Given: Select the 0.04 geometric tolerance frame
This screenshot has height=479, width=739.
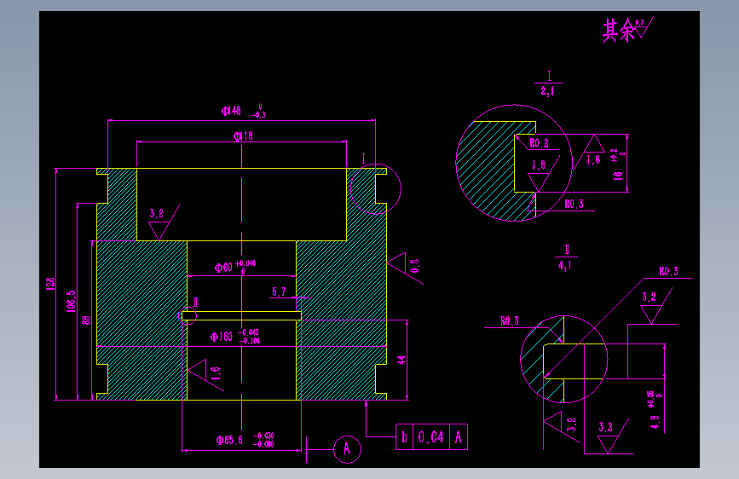Looking at the screenshot, I should click(x=431, y=437).
